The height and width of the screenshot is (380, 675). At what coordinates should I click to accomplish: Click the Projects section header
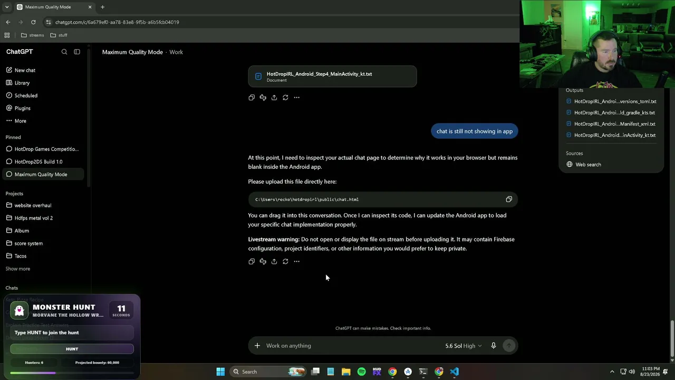coord(14,194)
